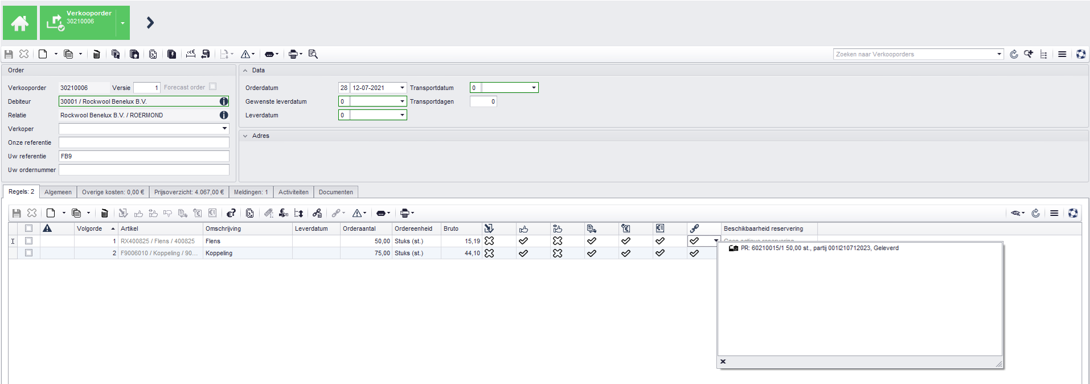The width and height of the screenshot is (1090, 384).
Task: Expand the Adres section
Action: [x=245, y=136]
